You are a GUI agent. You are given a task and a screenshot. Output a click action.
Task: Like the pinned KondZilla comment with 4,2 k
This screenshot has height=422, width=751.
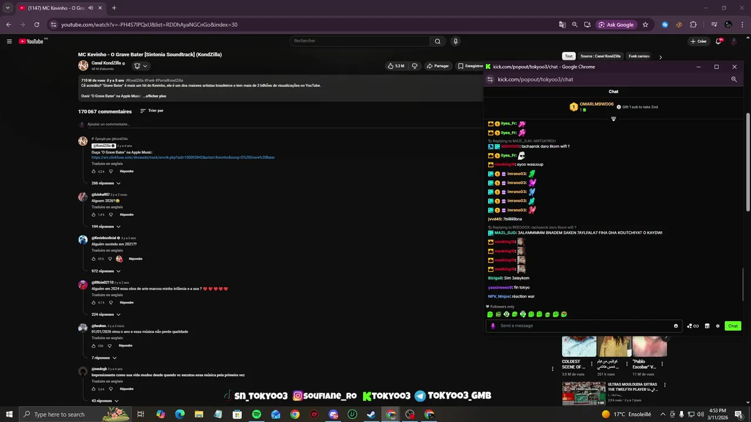93,171
